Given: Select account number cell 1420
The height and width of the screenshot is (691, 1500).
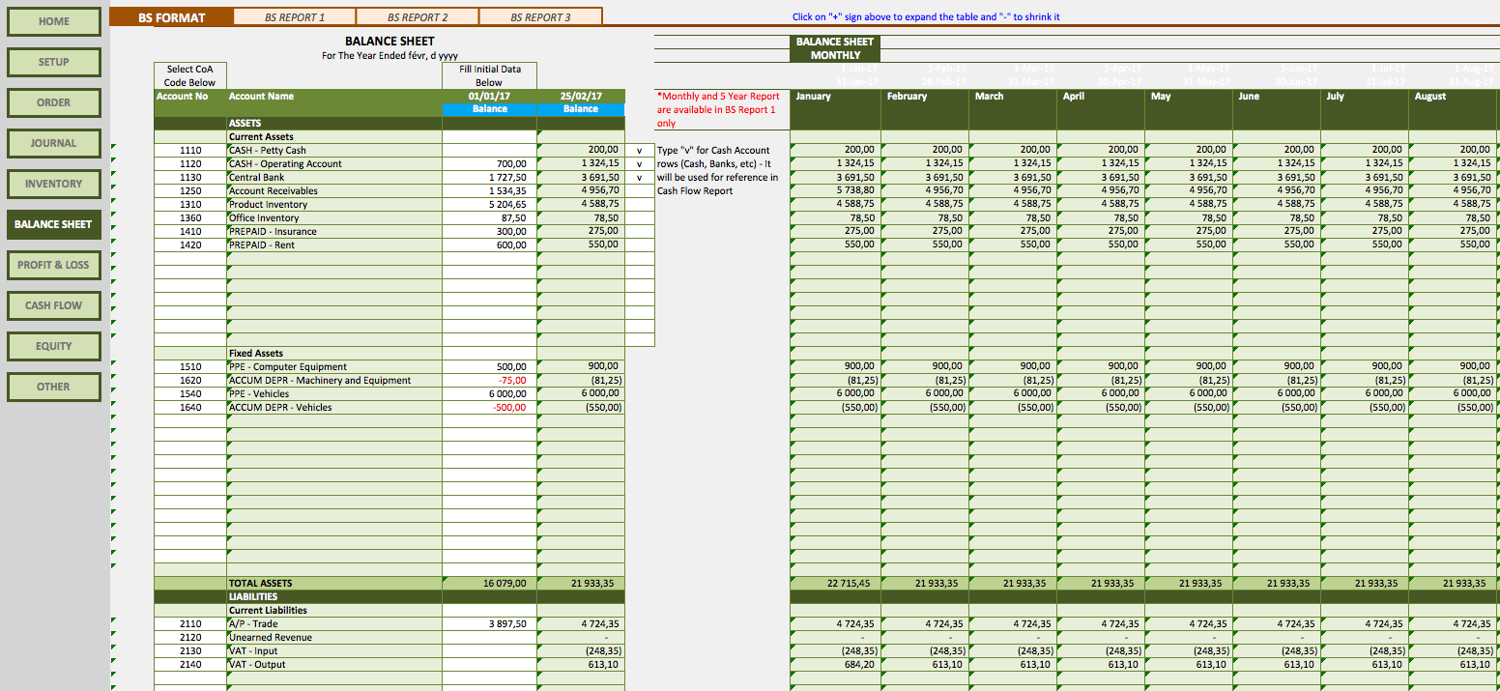Looking at the screenshot, I should (x=190, y=245).
